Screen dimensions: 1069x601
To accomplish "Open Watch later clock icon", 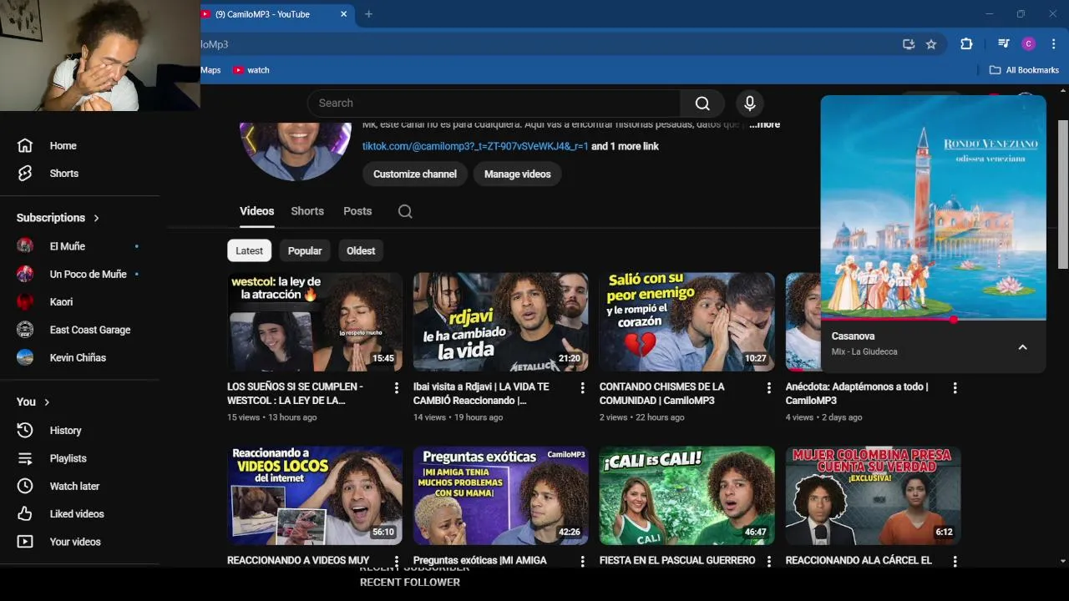I will (25, 486).
